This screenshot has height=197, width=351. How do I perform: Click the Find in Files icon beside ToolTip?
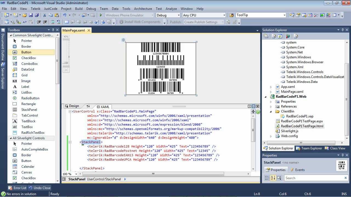point(231,15)
